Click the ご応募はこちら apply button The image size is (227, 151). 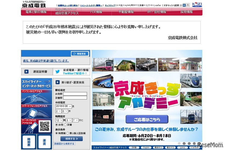pos(147,119)
